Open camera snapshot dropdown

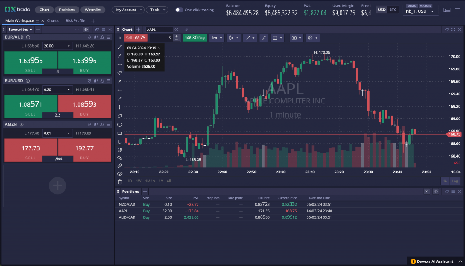[296, 38]
